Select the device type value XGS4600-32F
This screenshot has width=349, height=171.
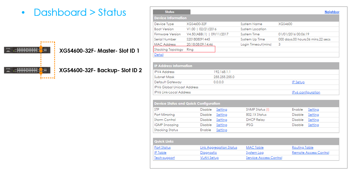tap(197, 24)
